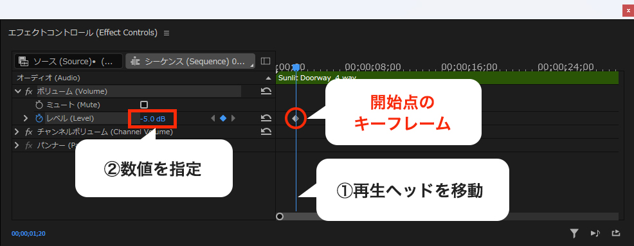Expand チャンネルボリューム (Channel Volume) effect
The width and height of the screenshot is (634, 246).
pyautogui.click(x=17, y=132)
